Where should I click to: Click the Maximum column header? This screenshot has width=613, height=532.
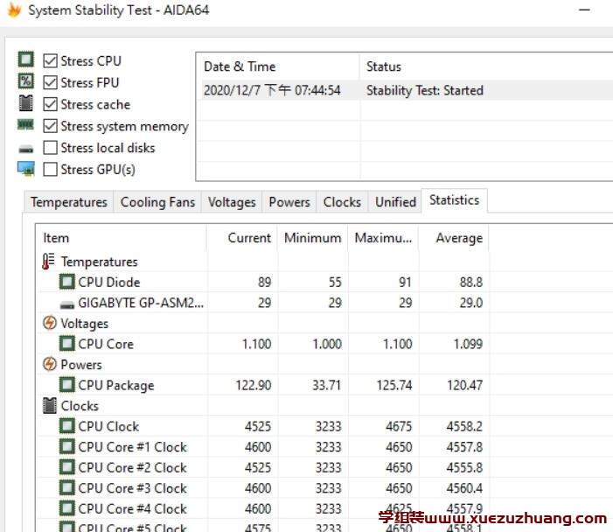click(x=382, y=238)
